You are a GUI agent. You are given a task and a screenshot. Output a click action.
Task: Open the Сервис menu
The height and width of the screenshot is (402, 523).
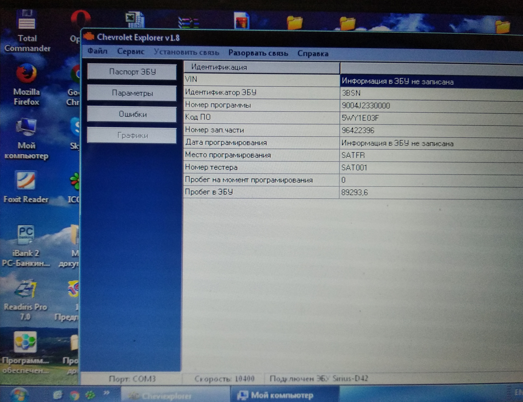(131, 52)
